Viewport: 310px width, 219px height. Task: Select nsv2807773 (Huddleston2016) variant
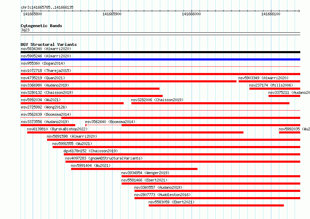click(x=162, y=195)
